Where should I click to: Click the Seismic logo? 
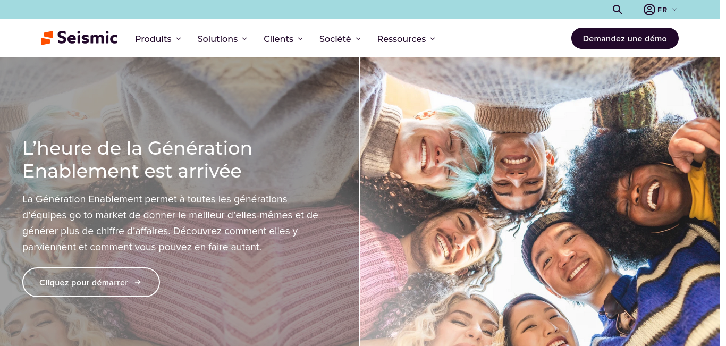coord(79,38)
